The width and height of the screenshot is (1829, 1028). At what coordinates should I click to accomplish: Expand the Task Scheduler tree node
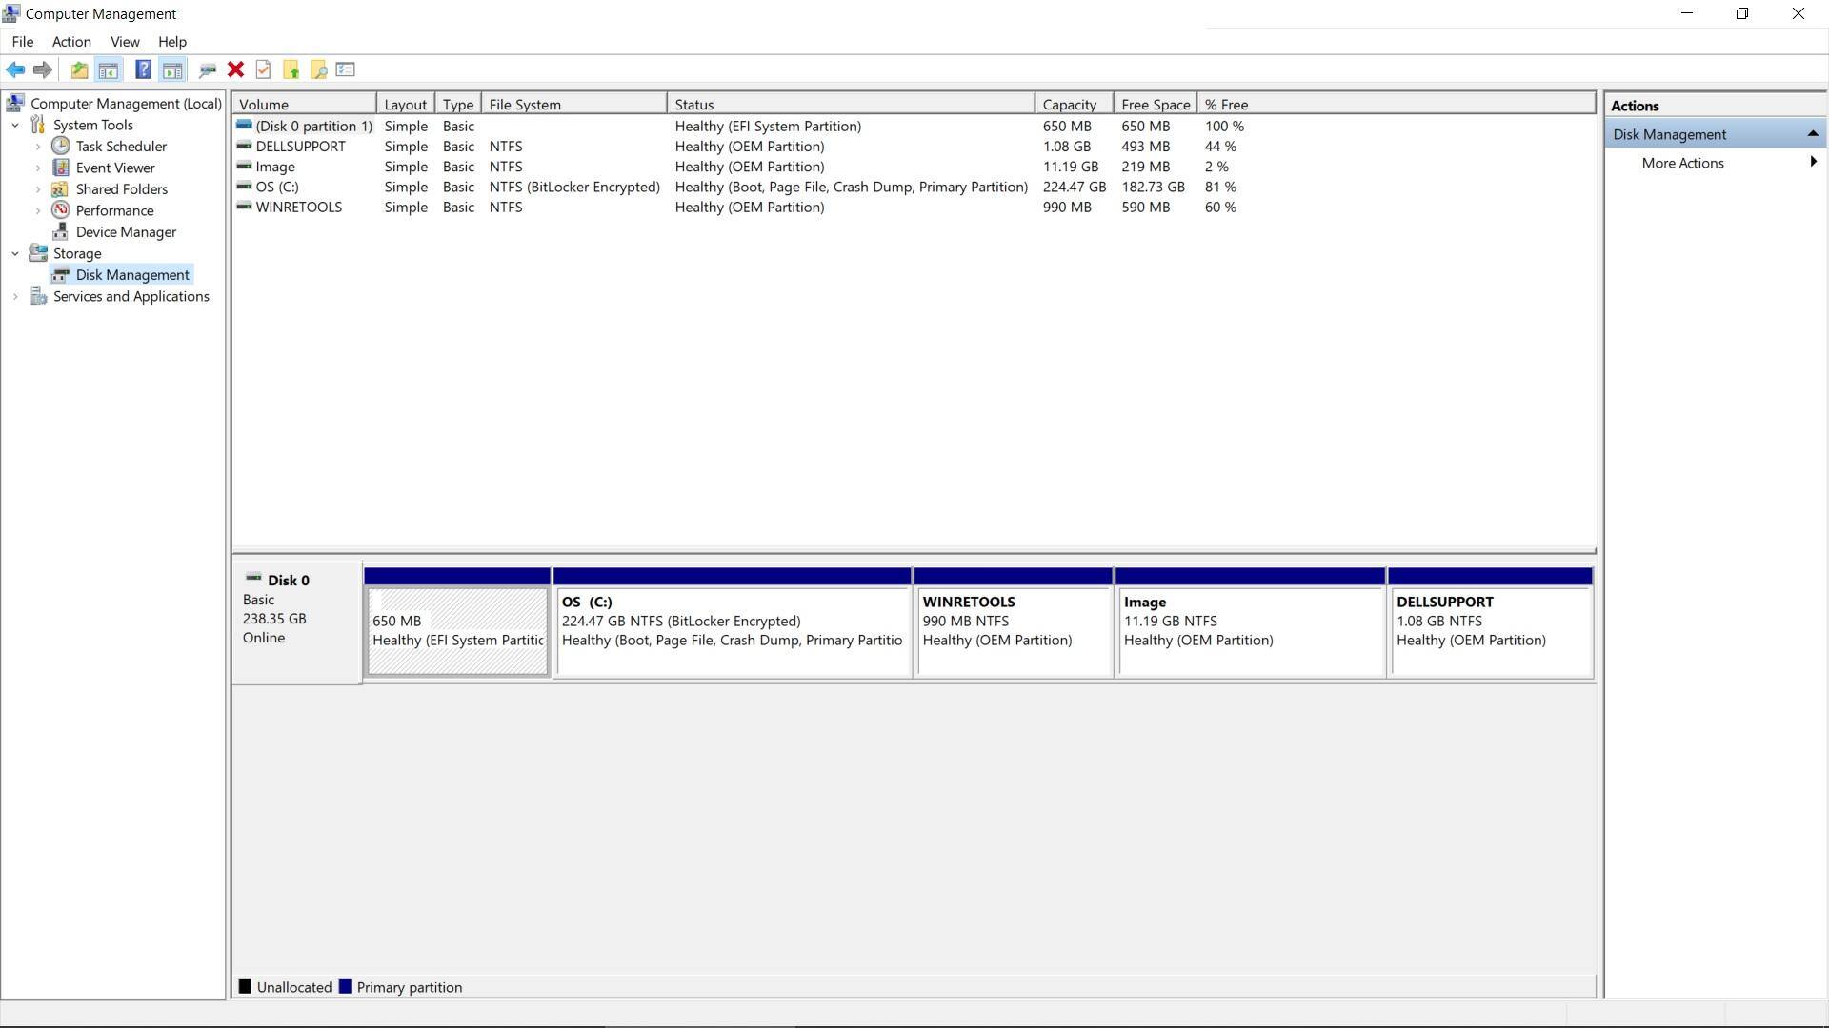[38, 146]
